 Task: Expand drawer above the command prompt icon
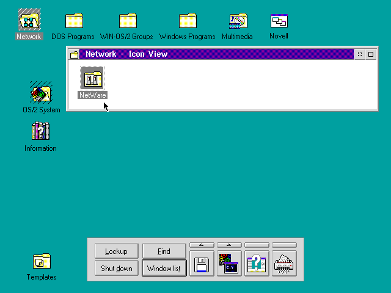pyautogui.click(x=229, y=245)
